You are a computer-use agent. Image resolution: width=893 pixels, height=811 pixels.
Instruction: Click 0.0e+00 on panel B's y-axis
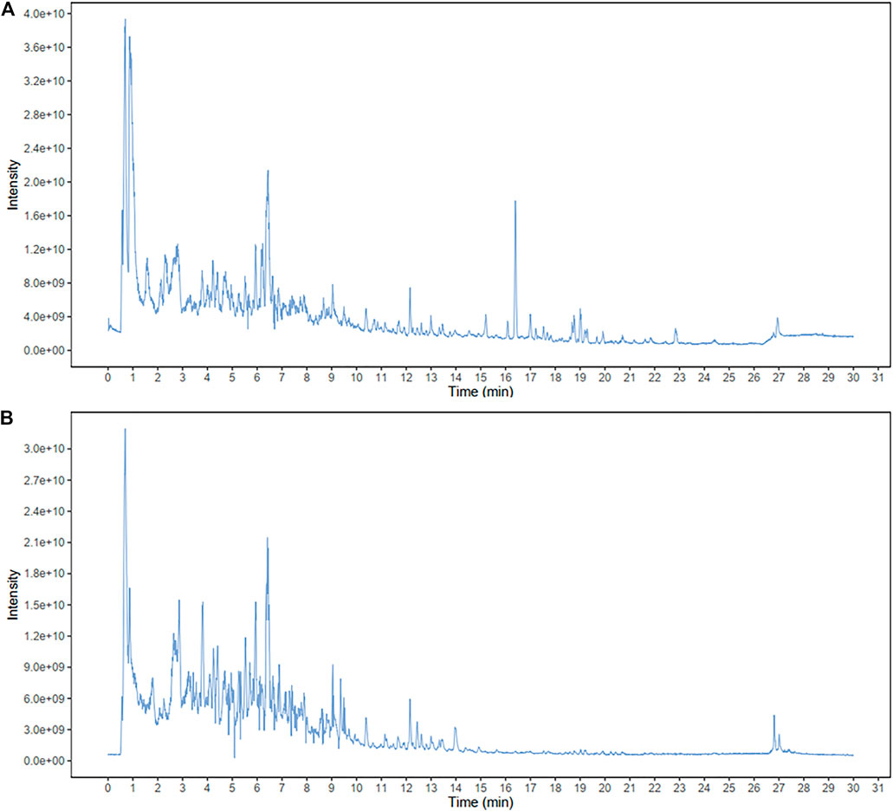point(45,761)
